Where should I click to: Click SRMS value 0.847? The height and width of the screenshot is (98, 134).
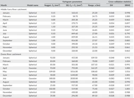coord(127,30)
